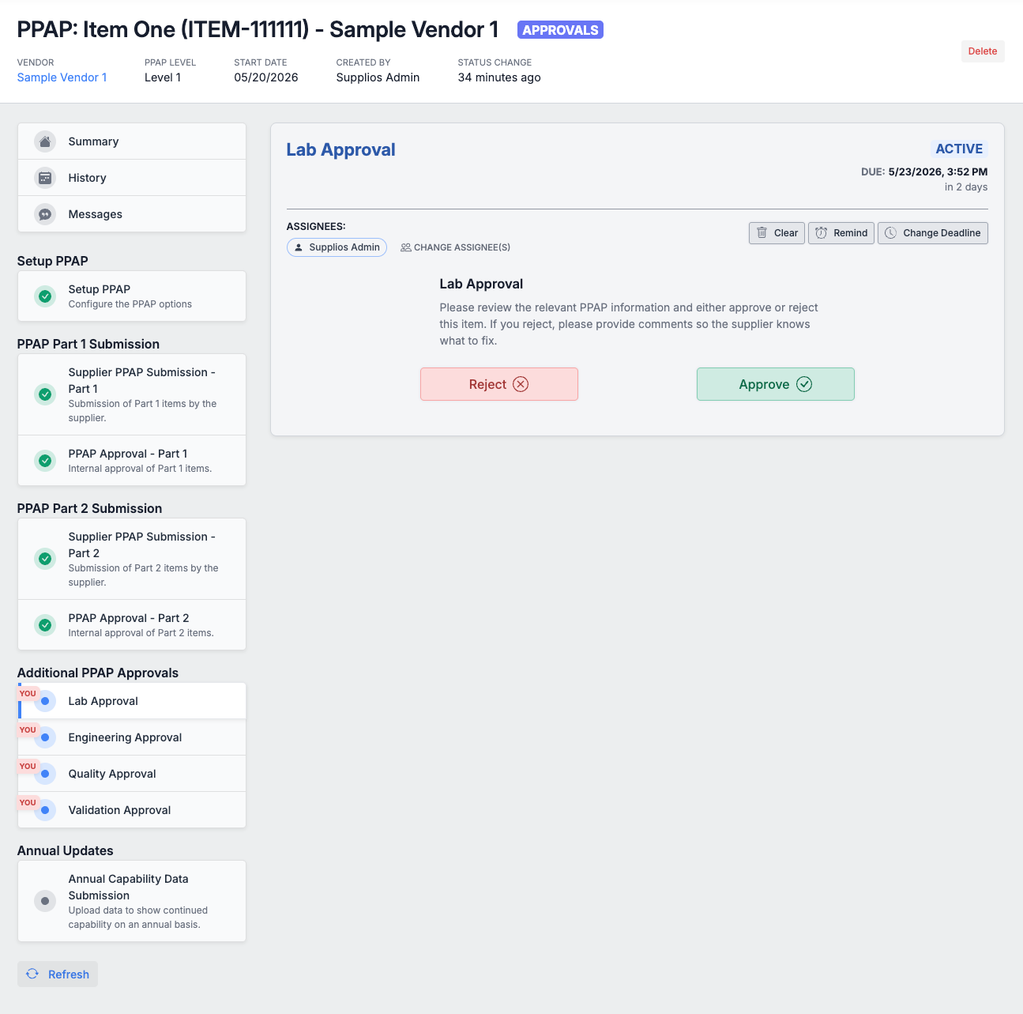Approve the Lab Approval
This screenshot has height=1014, width=1023.
(776, 384)
